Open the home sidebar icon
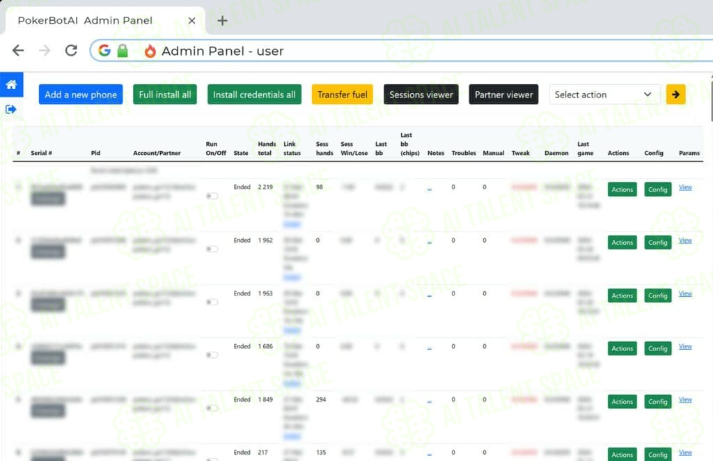713x461 pixels. (x=11, y=84)
